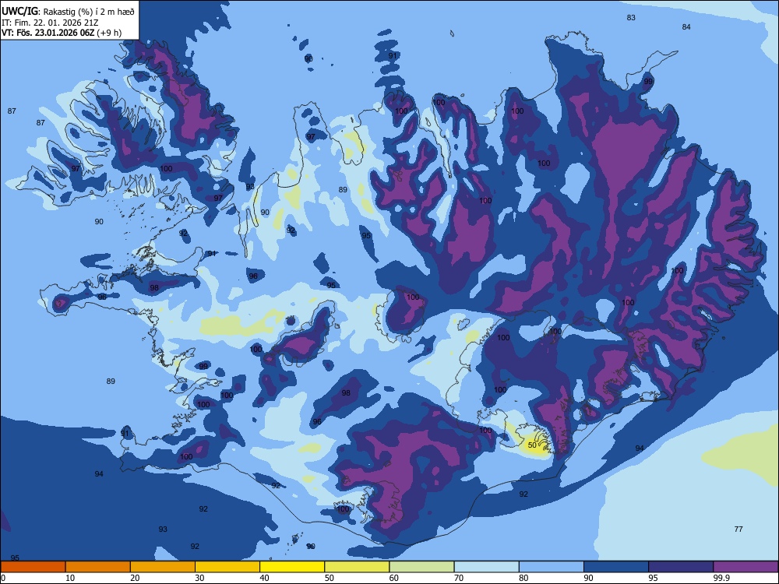The height and width of the screenshot is (584, 779).
Task: Select the light blue 80–90 legend swatch
Action: point(552,567)
